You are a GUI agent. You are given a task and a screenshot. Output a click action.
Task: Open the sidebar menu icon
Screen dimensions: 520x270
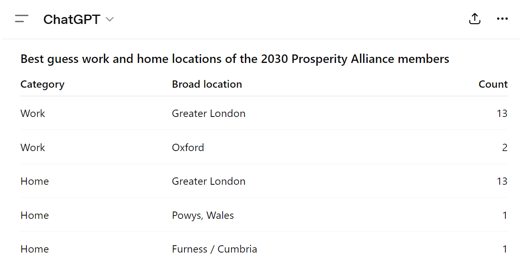click(22, 19)
